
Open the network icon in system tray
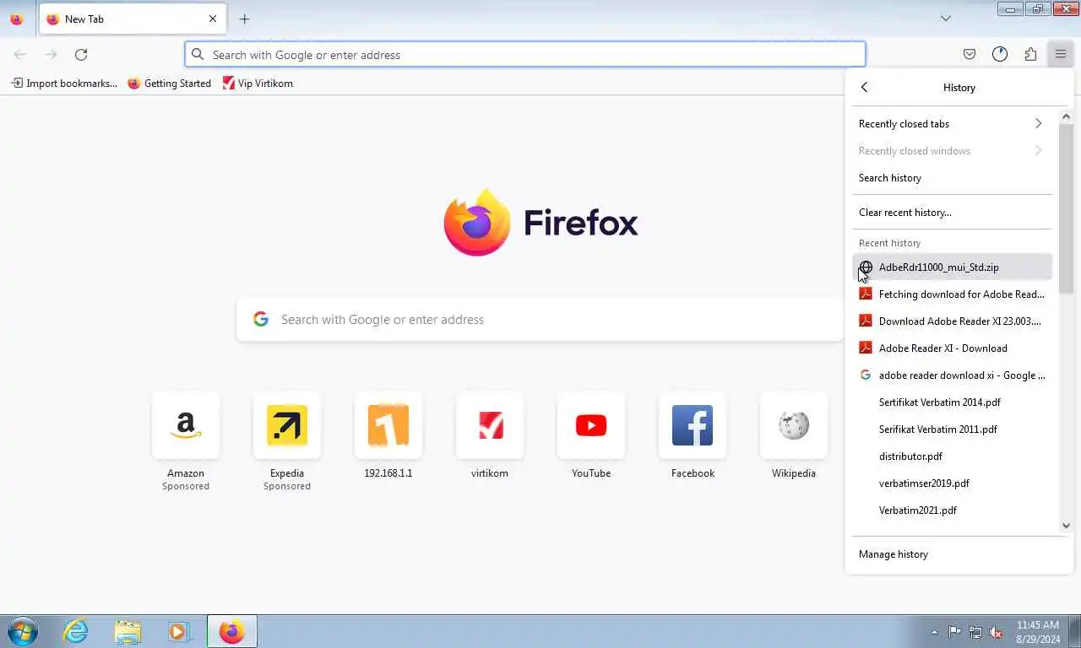pyautogui.click(x=975, y=632)
